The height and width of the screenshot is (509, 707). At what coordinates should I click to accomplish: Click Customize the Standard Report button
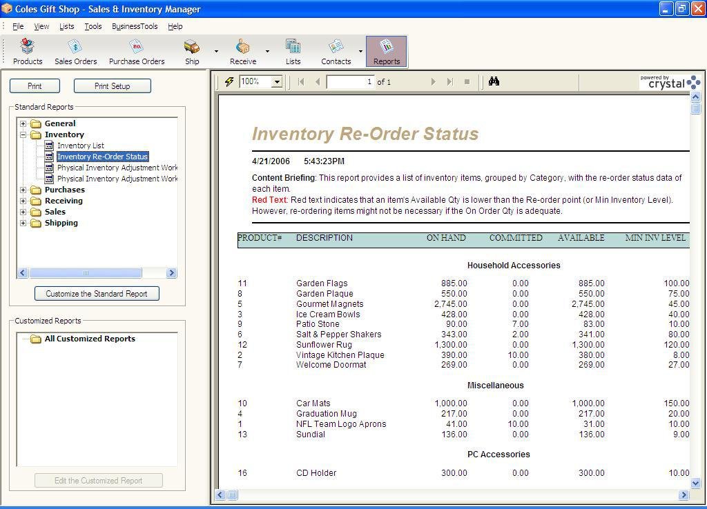coord(97,294)
